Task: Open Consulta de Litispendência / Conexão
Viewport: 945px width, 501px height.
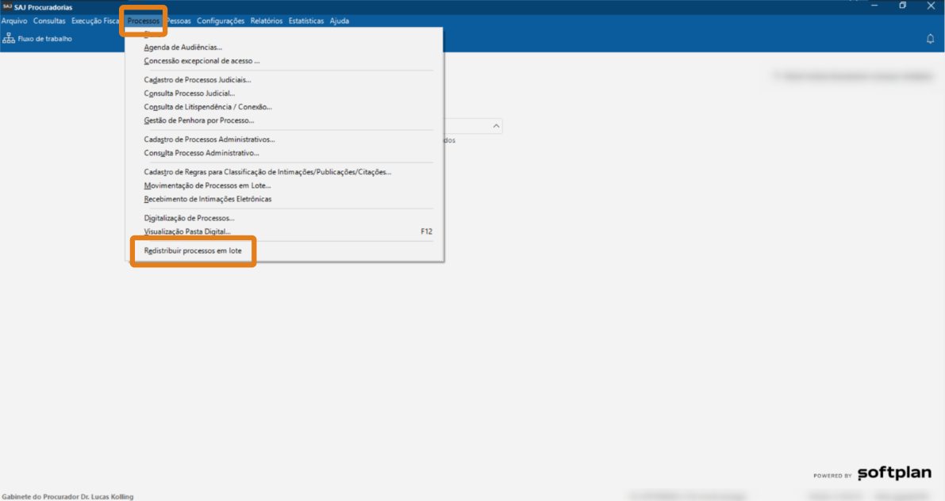Action: pyautogui.click(x=208, y=107)
